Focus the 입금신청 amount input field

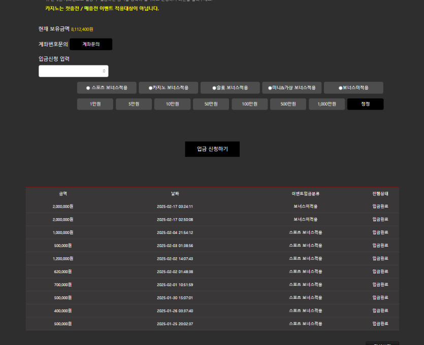74,71
